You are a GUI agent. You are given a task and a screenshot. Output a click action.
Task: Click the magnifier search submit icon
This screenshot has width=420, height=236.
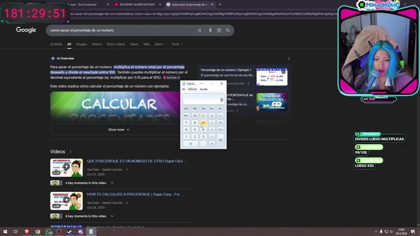(x=228, y=30)
